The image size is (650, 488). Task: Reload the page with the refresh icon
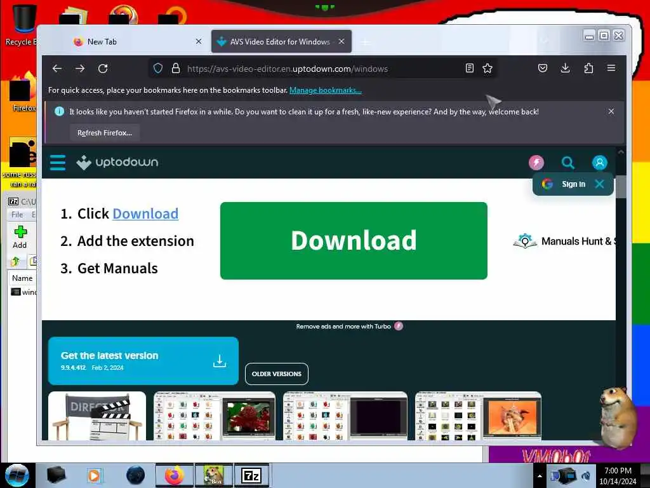click(x=103, y=69)
